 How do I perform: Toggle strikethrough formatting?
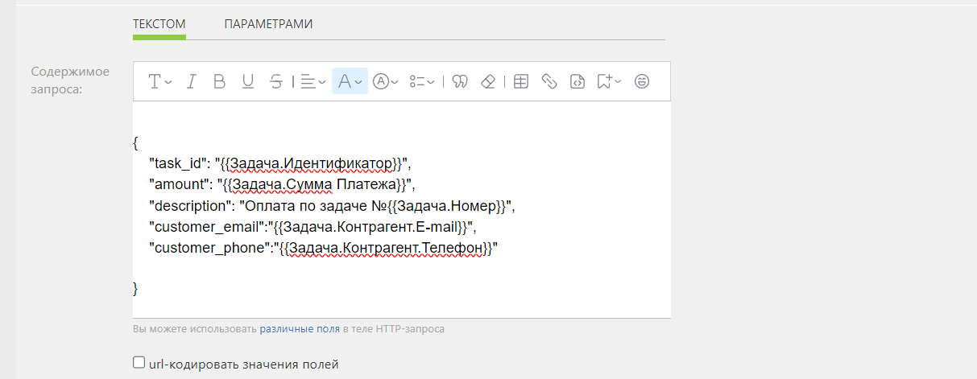pyautogui.click(x=276, y=81)
